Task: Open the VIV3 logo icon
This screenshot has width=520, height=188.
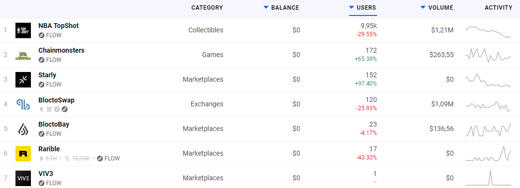Action: (x=23, y=178)
